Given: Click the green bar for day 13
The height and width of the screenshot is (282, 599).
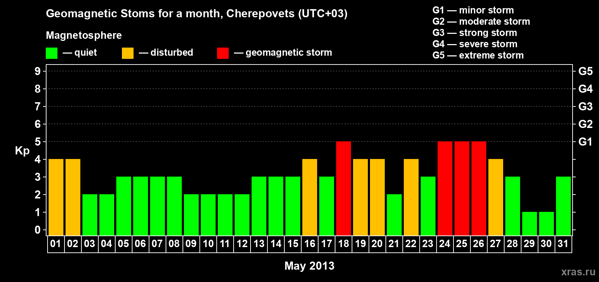Looking at the screenshot, I should [x=259, y=206].
